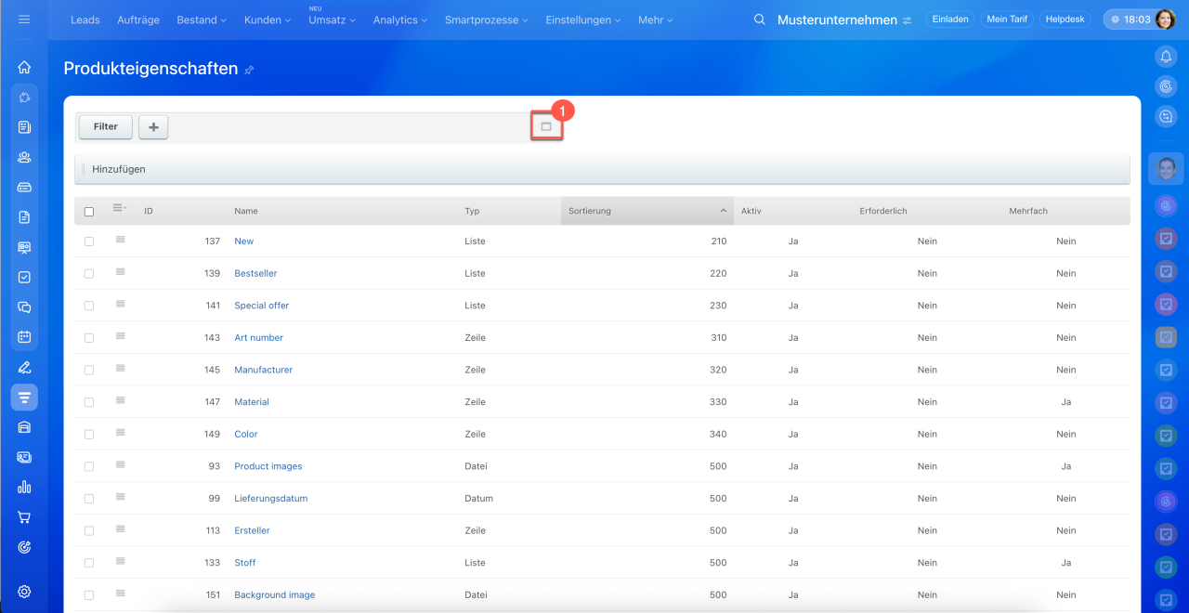Open the Product images property link
The width and height of the screenshot is (1189, 613).
(268, 466)
